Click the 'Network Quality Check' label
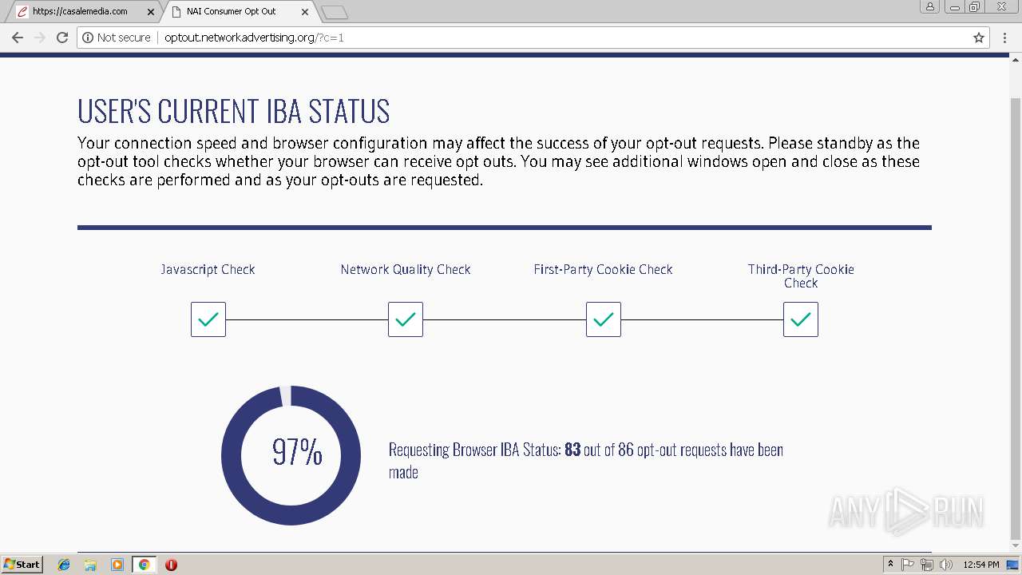The image size is (1022, 575). [x=406, y=270]
